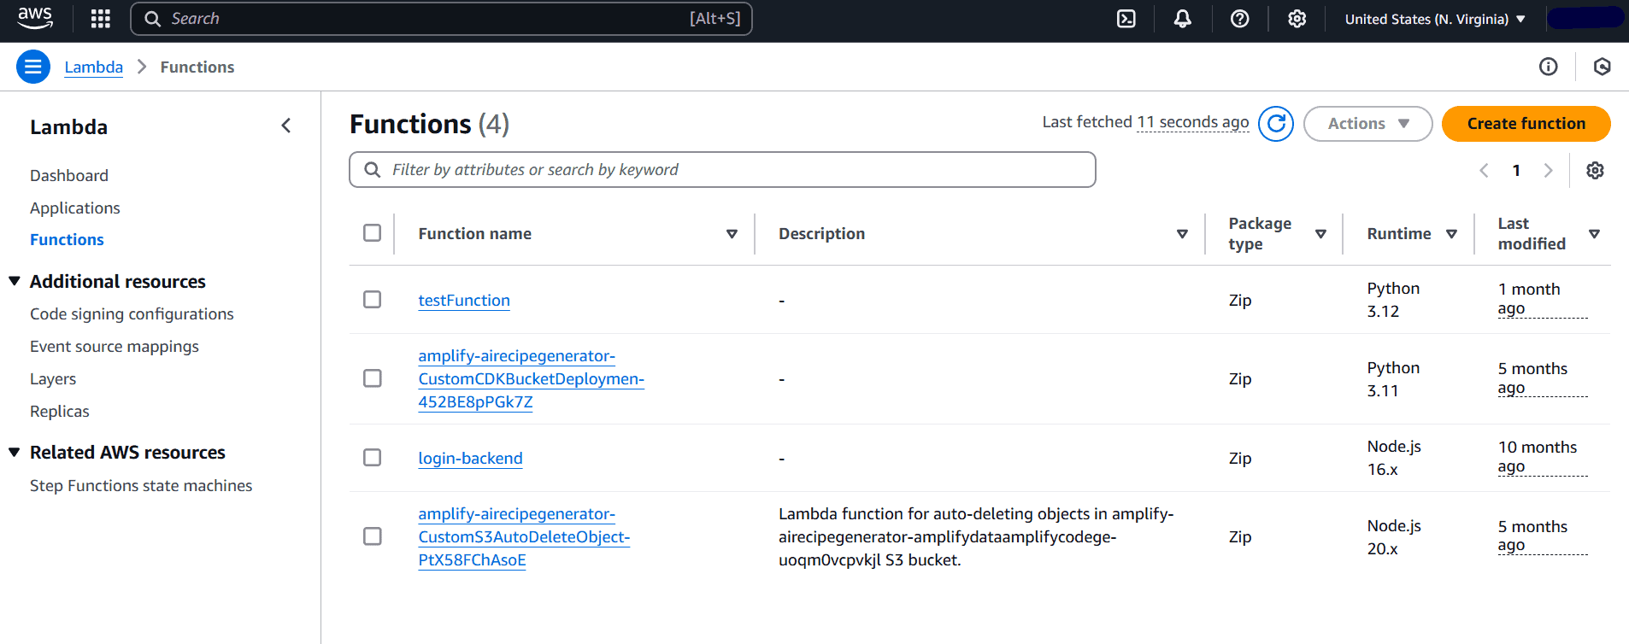Go to next page of functions
This screenshot has width=1629, height=644.
[x=1548, y=170]
